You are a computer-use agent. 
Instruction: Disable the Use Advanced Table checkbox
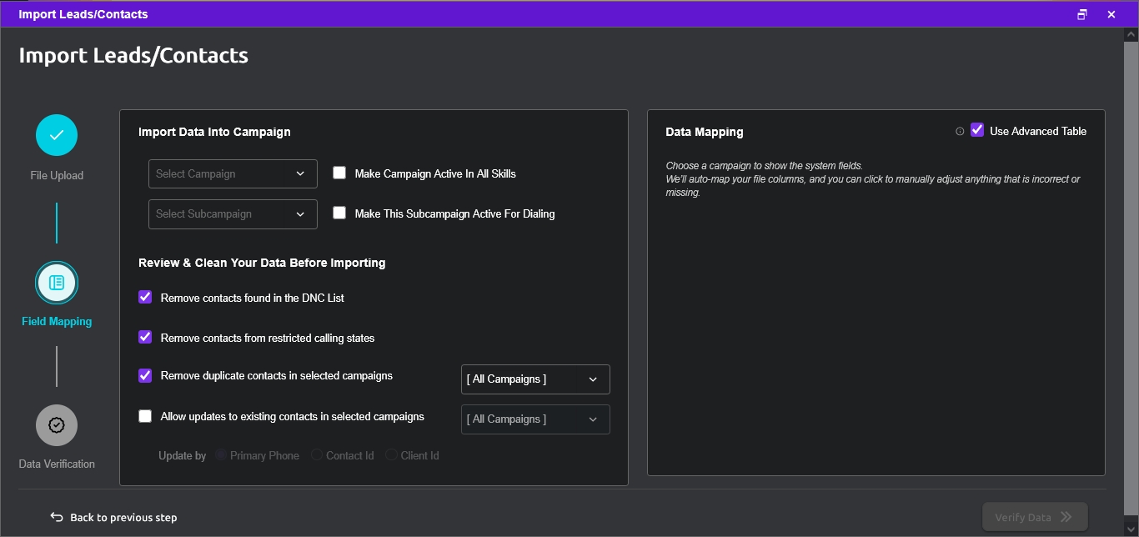tap(977, 130)
